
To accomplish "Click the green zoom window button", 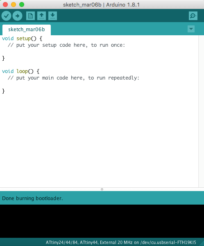I will [22, 5].
